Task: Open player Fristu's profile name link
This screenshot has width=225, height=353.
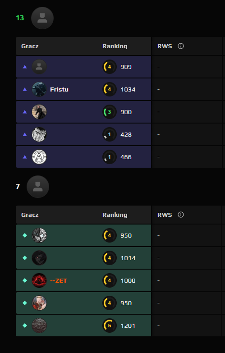Action: pyautogui.click(x=59, y=89)
